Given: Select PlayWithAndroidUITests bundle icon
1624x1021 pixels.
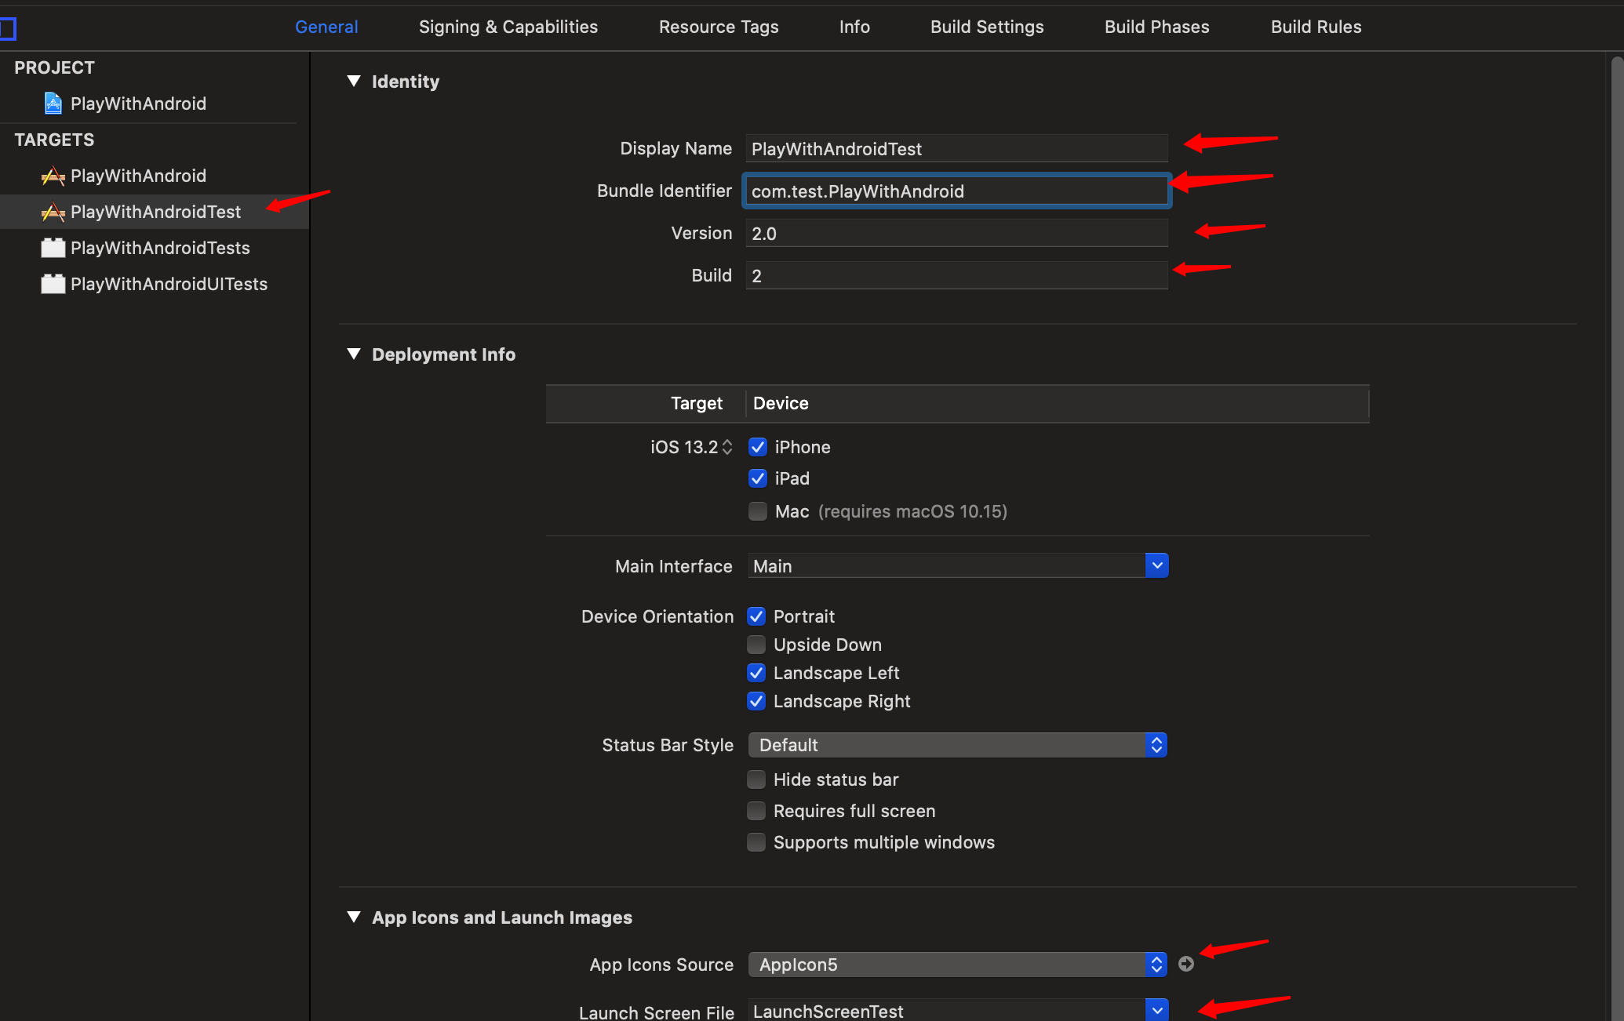Looking at the screenshot, I should [x=53, y=284].
